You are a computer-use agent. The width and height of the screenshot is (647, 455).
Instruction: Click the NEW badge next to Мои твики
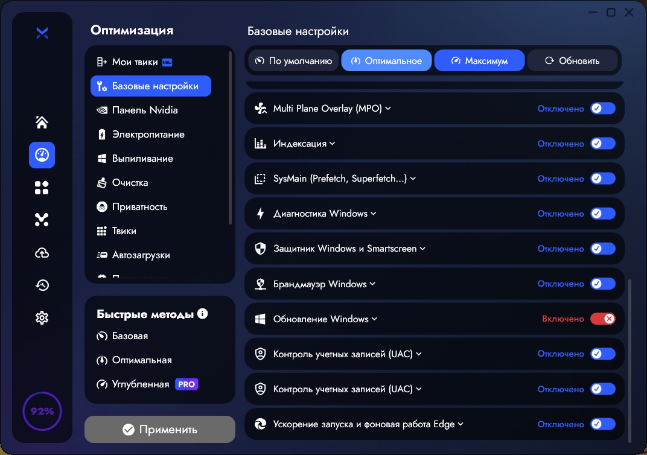[167, 62]
